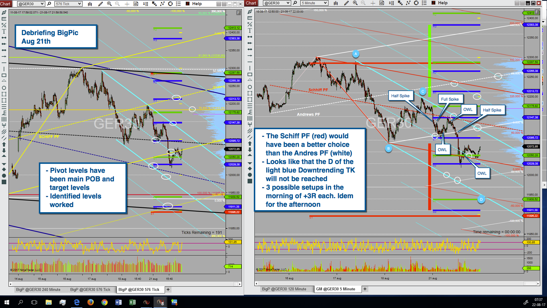Open File Explorer from the taskbar
This screenshot has width=547, height=308.
pyautogui.click(x=48, y=302)
